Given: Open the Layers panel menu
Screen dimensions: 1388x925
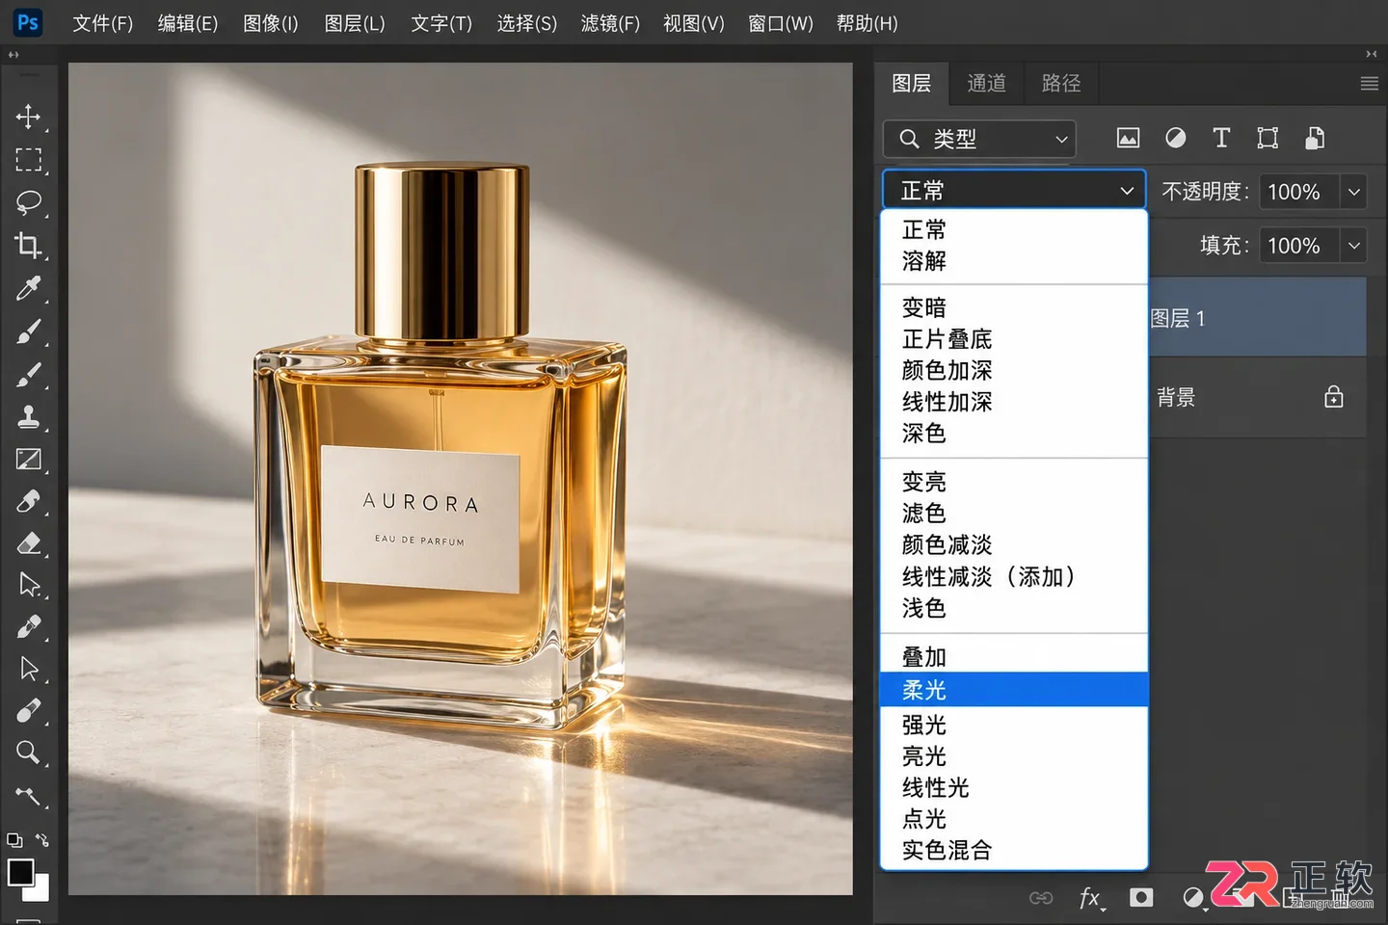Looking at the screenshot, I should click(x=1369, y=84).
